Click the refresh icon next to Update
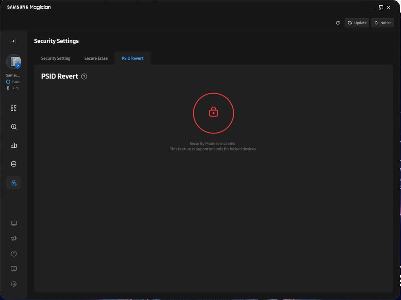 (338, 23)
